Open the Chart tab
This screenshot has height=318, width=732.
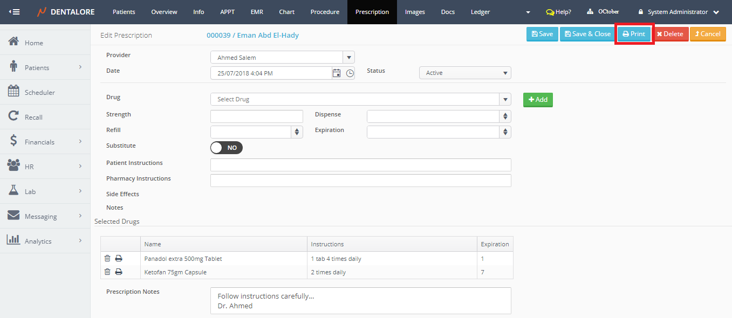tap(286, 12)
